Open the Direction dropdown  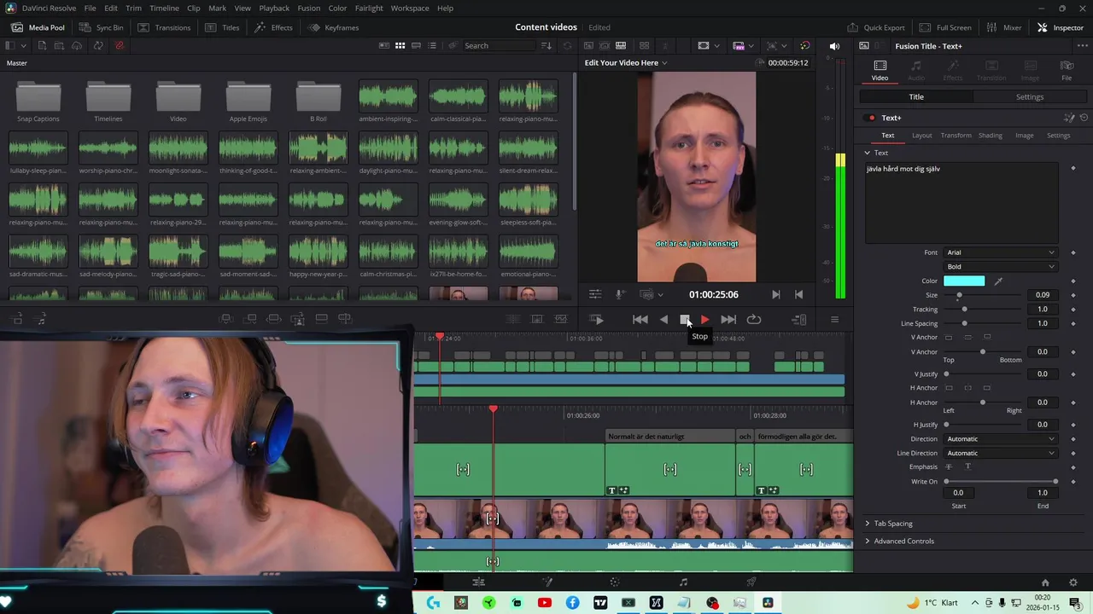[1000, 439]
